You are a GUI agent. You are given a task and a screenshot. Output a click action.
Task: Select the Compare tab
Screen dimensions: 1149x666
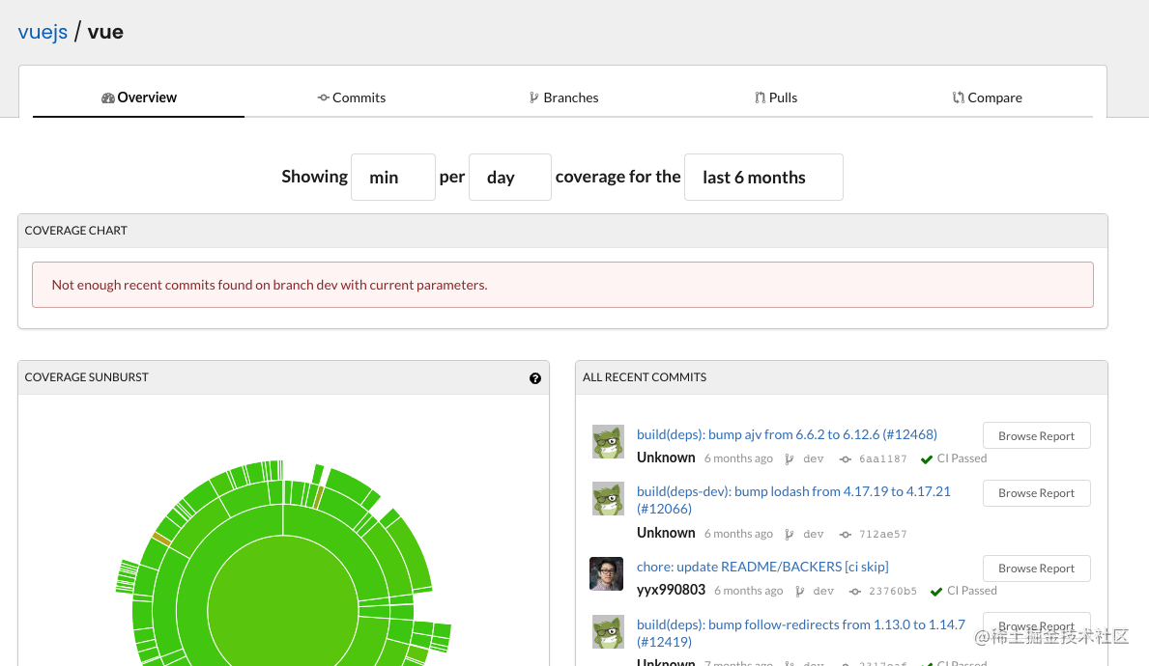pos(987,97)
